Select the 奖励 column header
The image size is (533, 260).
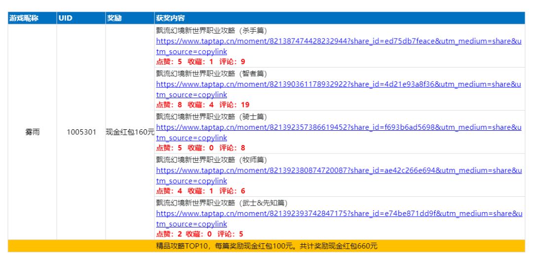click(130, 18)
